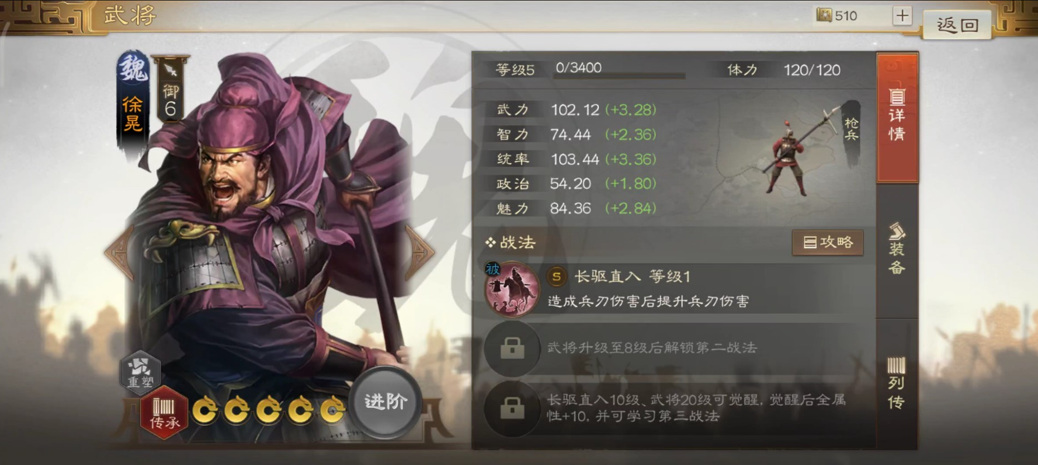Tap the locked third skill slot
Screen dimensions: 1038x465
click(x=512, y=409)
